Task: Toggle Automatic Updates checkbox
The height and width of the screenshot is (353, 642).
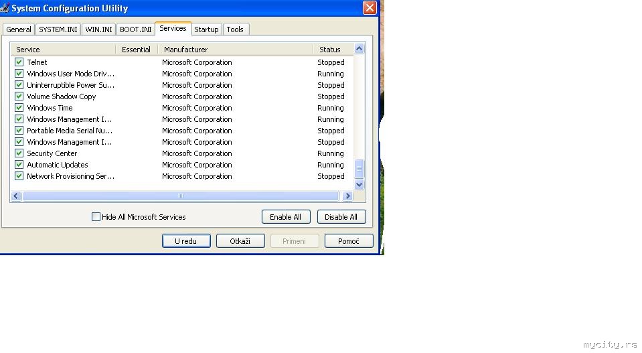Action: tap(19, 165)
